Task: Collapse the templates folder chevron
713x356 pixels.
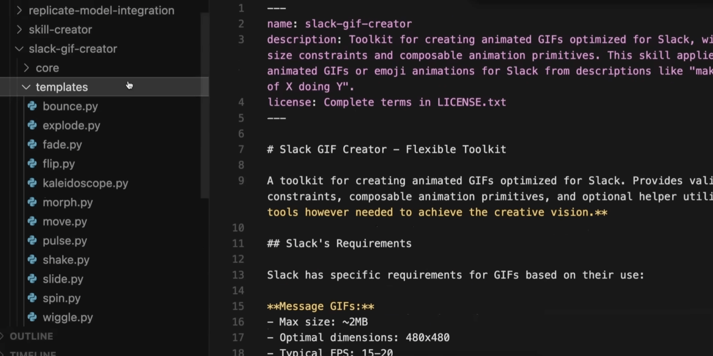Action: (26, 87)
